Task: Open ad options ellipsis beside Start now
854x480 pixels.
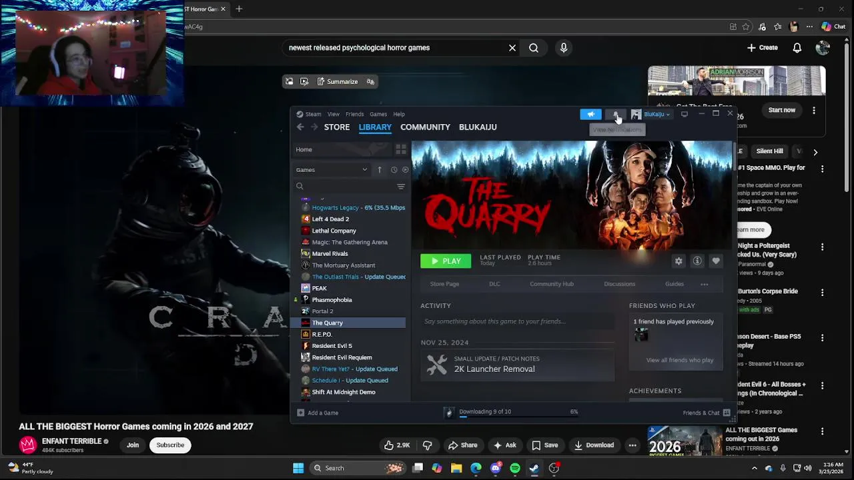Action: point(814,110)
